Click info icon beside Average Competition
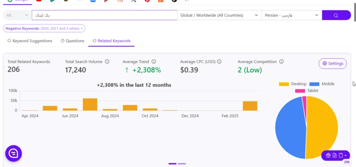The width and height of the screenshot is (356, 167). (281, 62)
